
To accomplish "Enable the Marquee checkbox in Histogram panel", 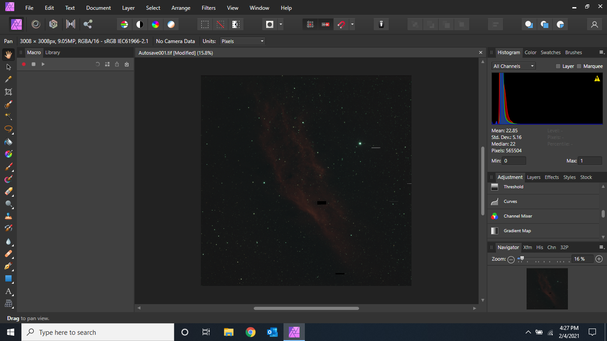I will coord(579,66).
